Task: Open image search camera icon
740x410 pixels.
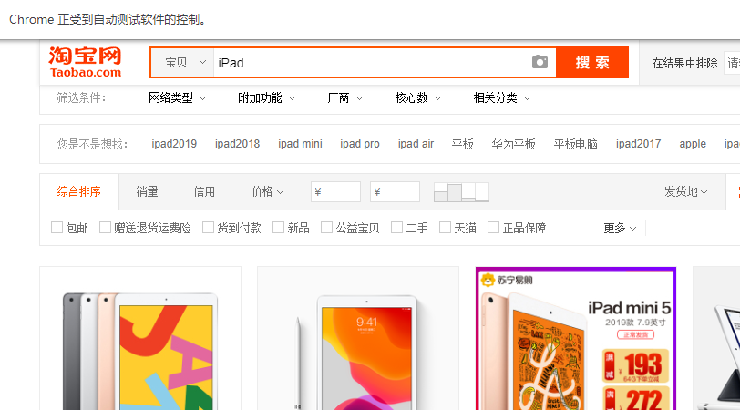Action: [540, 62]
